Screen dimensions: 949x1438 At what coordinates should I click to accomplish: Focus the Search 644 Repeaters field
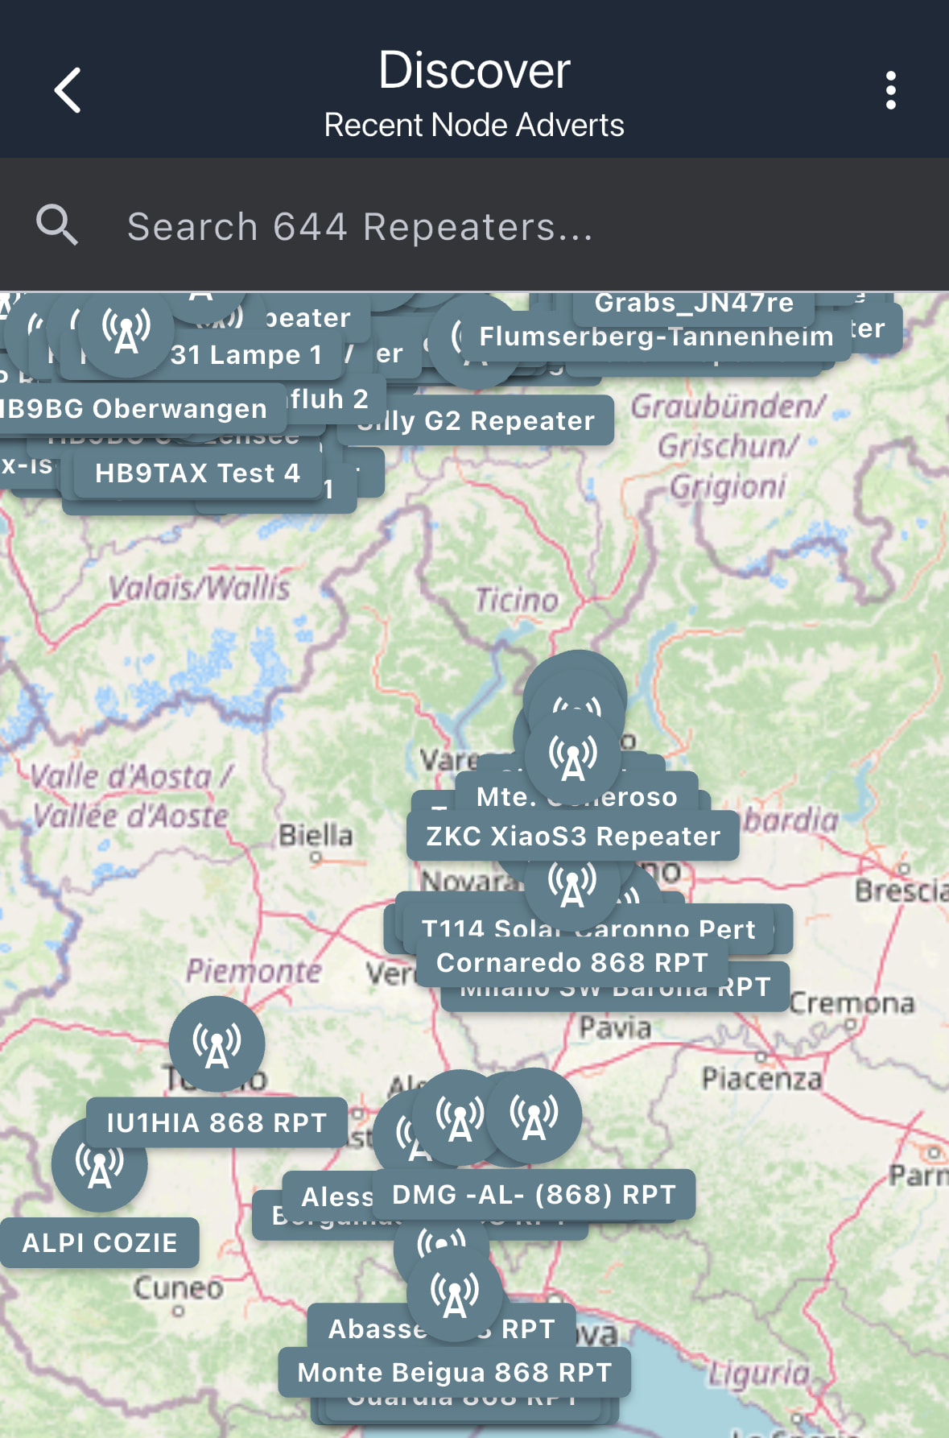483,226
